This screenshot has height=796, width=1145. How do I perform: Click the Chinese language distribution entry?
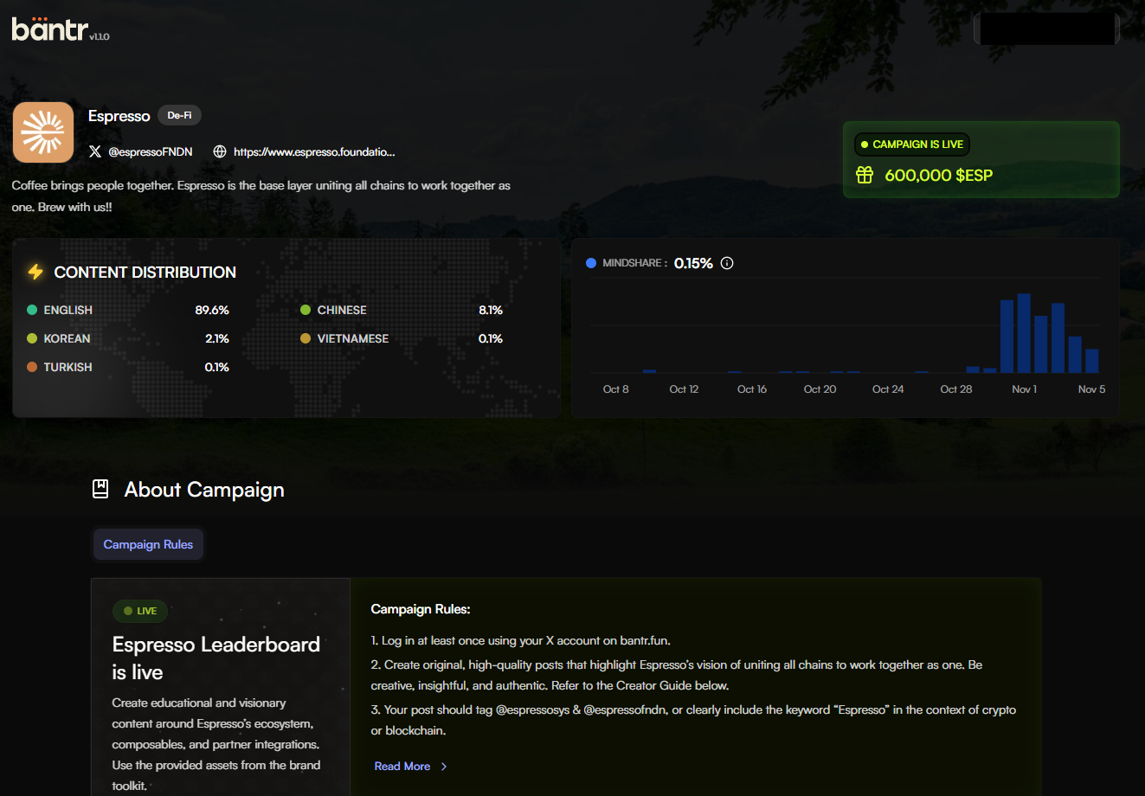[x=342, y=310]
